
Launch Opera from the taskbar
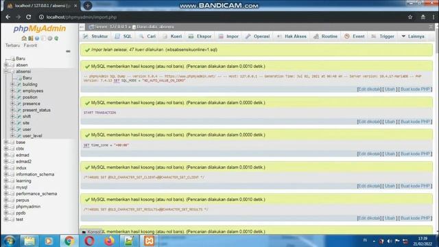pos(89,241)
